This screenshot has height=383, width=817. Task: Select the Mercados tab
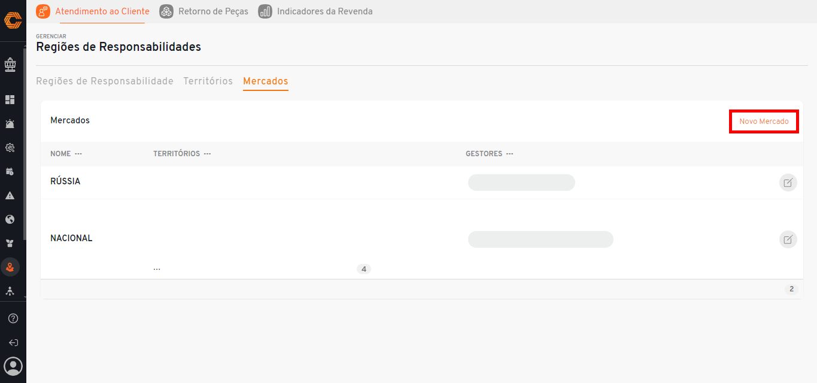tap(266, 81)
